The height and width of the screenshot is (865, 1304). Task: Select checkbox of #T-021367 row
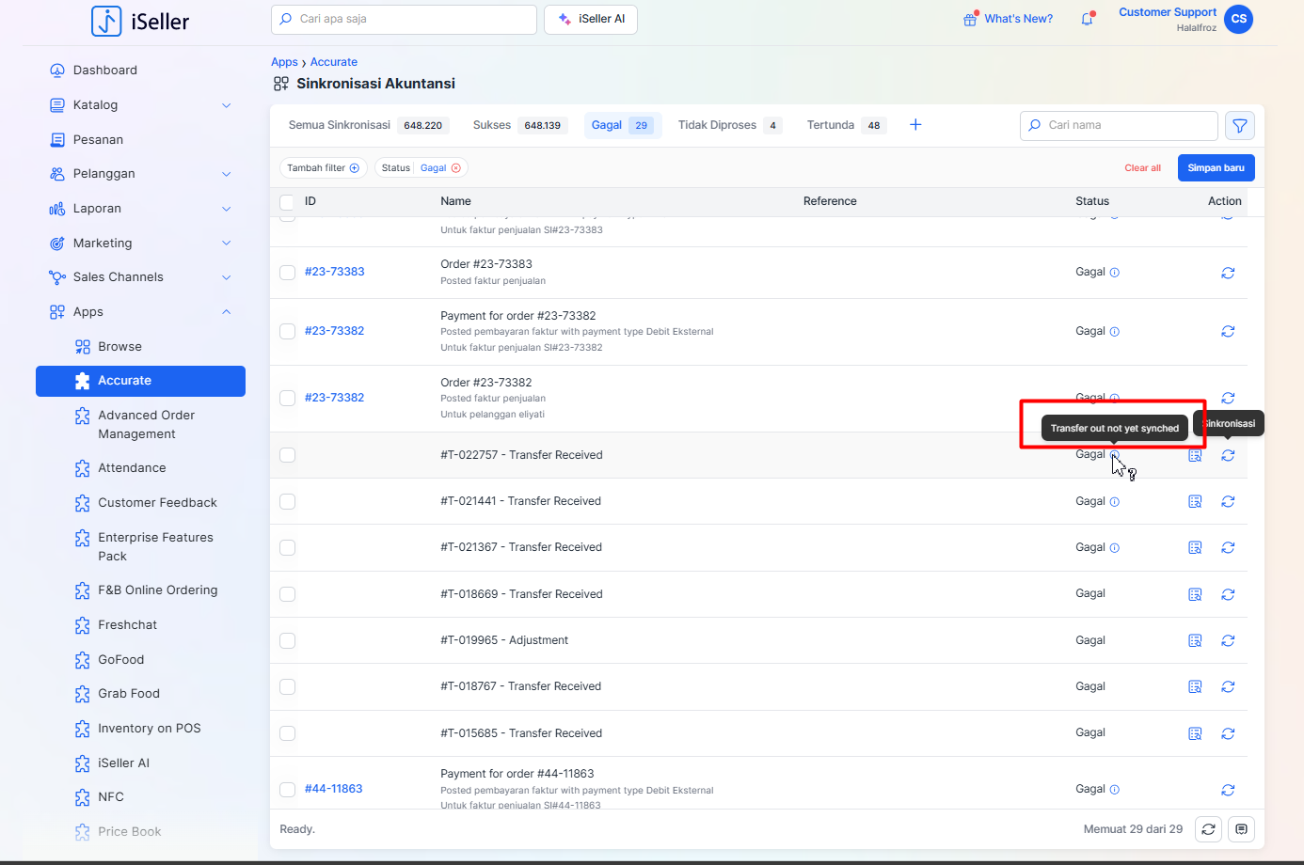287,548
